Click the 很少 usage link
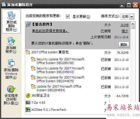This screenshot has width=140, height=119. [x=125, y=31]
